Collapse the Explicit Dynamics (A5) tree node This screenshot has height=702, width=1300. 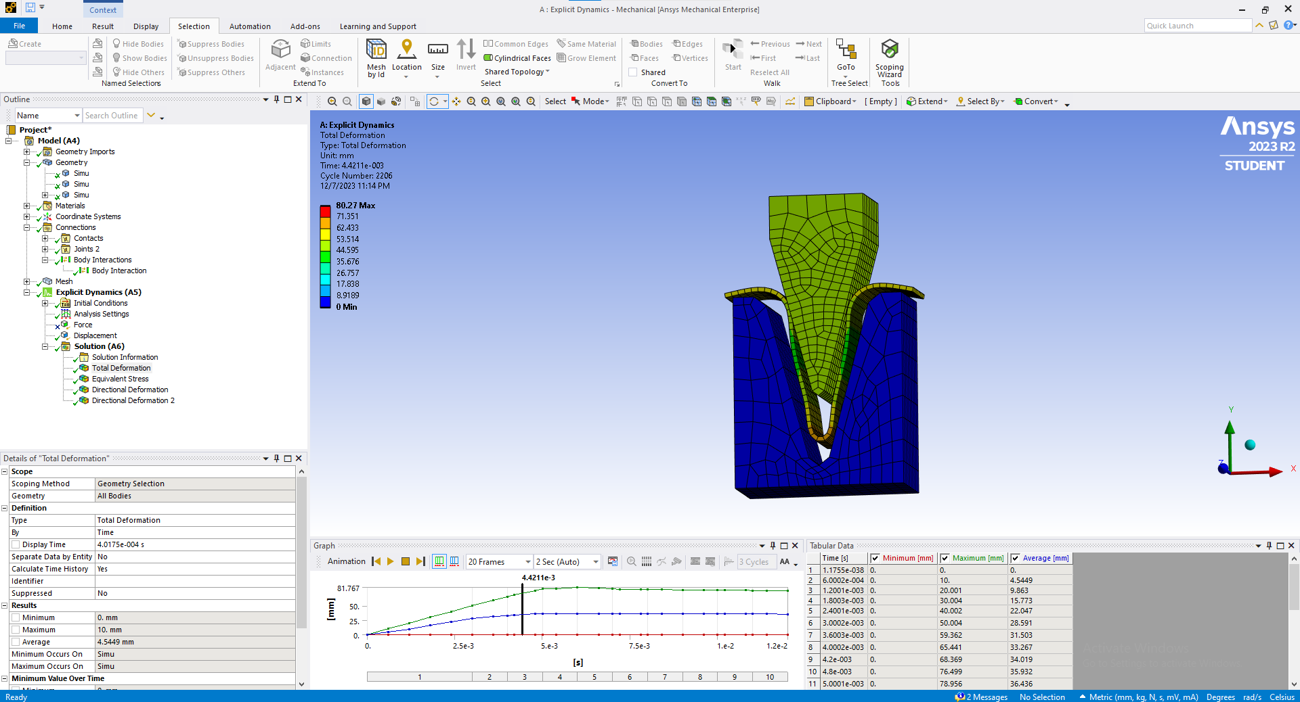[x=27, y=292]
